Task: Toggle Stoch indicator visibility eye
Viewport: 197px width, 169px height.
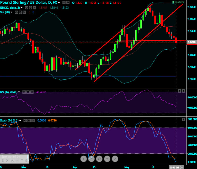Action: tap(25, 121)
